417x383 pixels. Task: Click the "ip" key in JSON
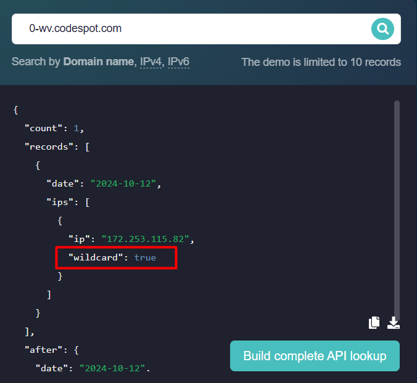(x=80, y=239)
